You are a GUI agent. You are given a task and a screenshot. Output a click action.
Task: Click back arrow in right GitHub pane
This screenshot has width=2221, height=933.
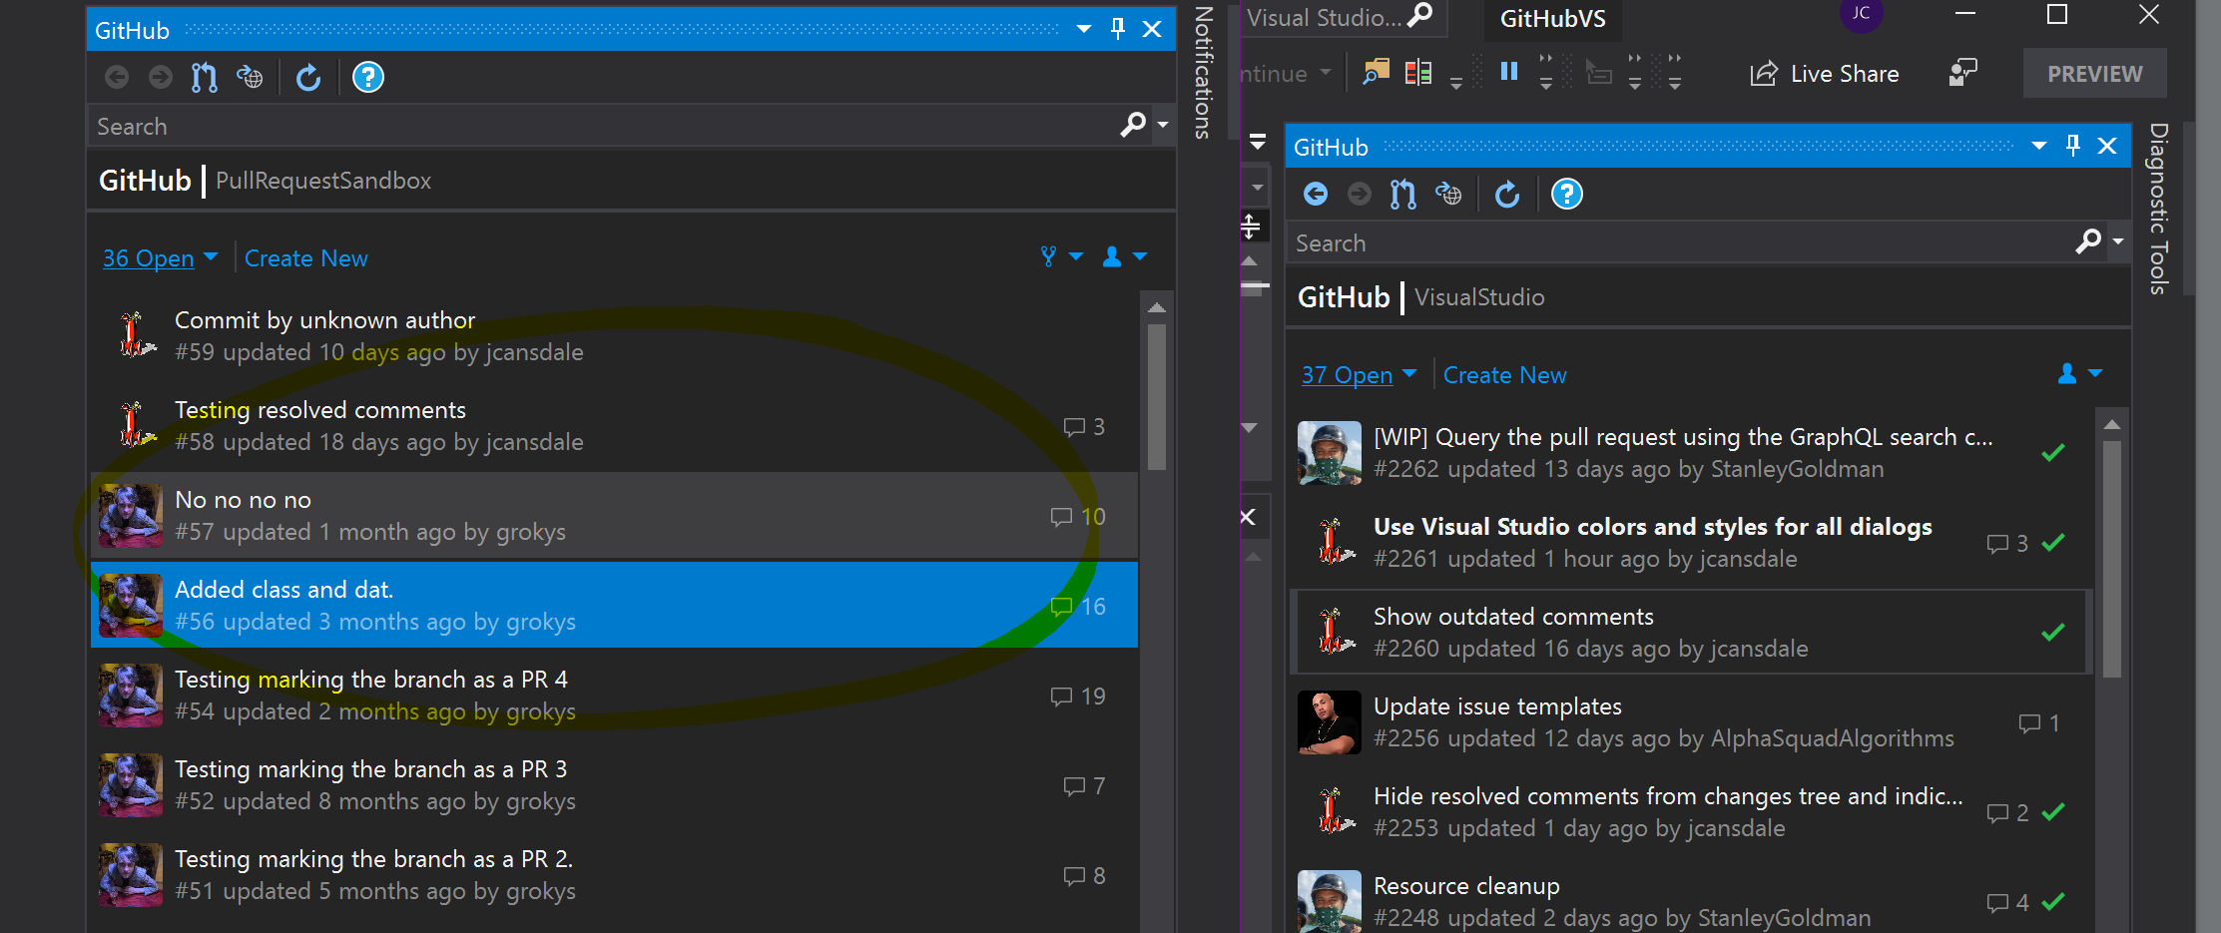(1316, 194)
